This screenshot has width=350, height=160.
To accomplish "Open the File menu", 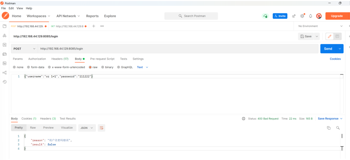I will tap(4, 8).
